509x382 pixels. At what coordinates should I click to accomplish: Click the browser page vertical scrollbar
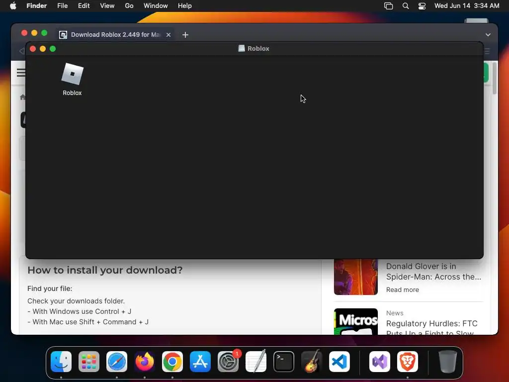coord(495,78)
